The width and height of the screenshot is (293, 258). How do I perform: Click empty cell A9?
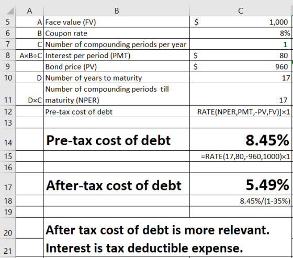pyautogui.click(x=29, y=66)
